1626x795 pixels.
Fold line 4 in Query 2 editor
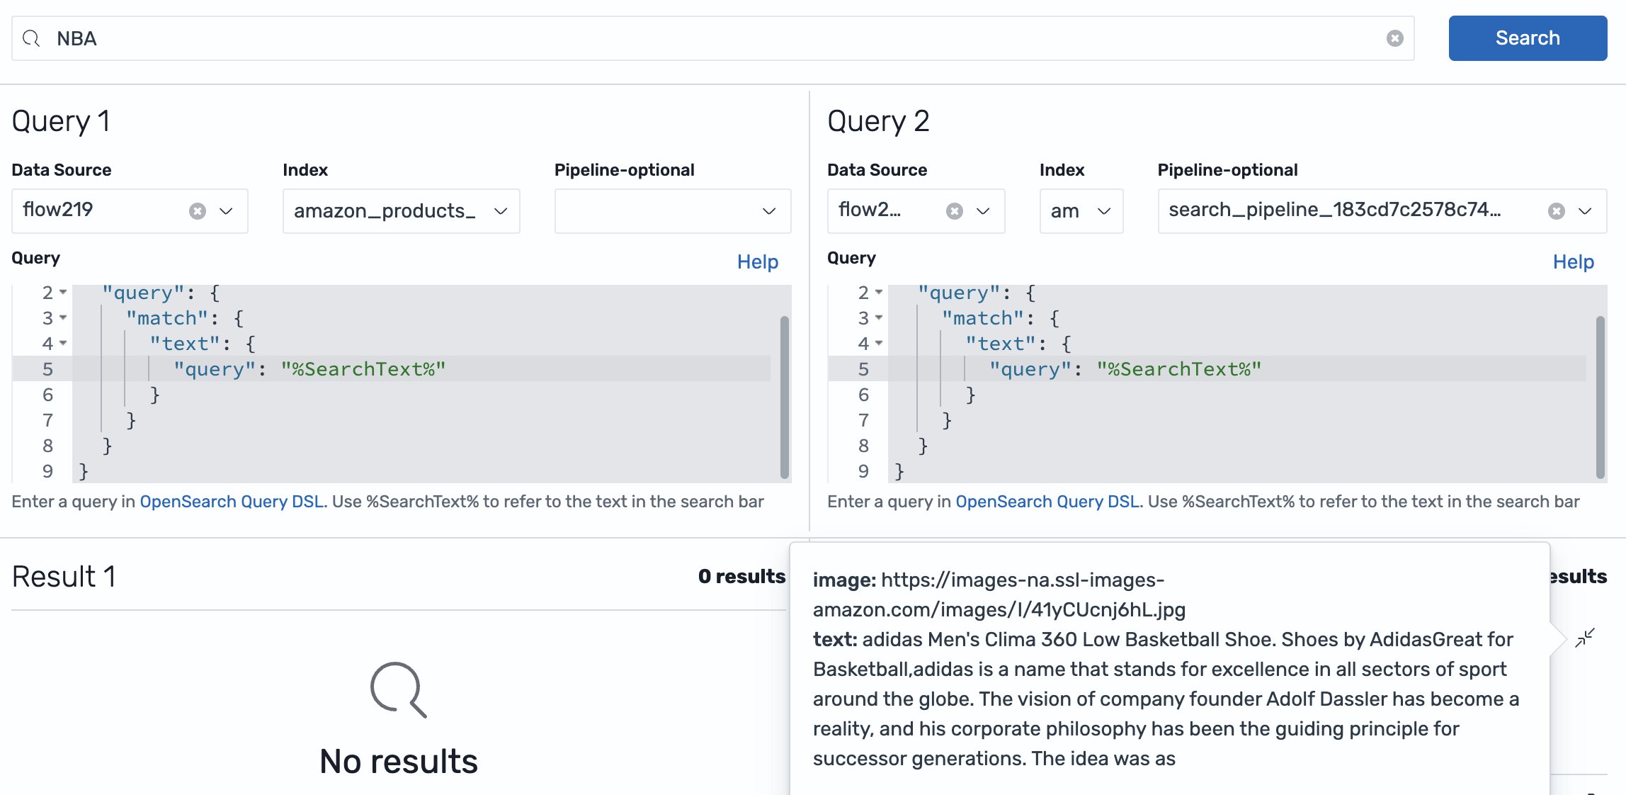pyautogui.click(x=879, y=344)
